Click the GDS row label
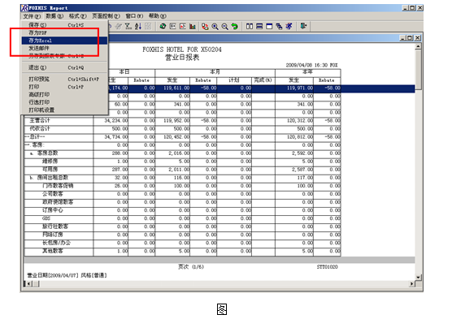This screenshot has width=452, height=319. 46,218
